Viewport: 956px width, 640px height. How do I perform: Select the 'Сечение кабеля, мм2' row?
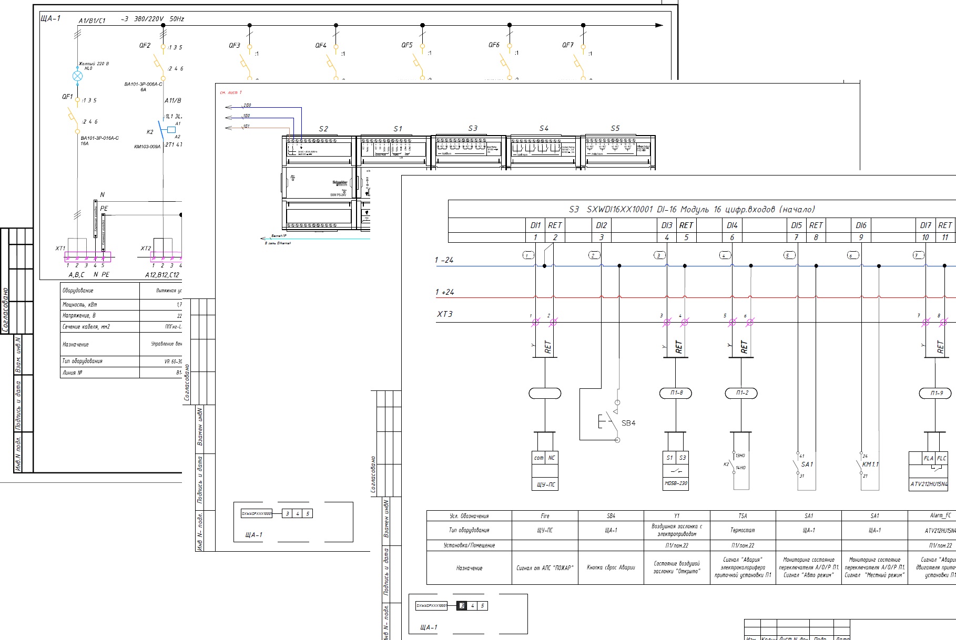tap(121, 327)
